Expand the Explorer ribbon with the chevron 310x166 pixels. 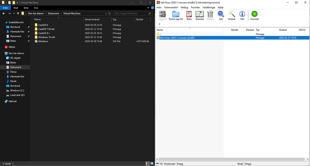click(148, 8)
